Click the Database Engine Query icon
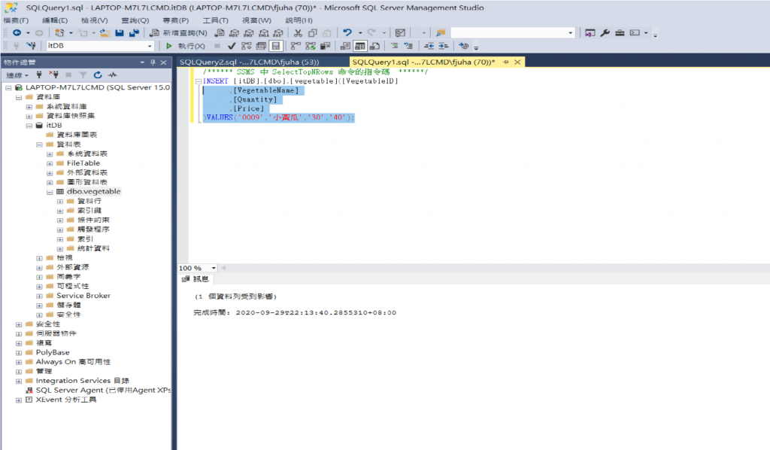Viewport: 770px width, 450px height. tap(220, 33)
